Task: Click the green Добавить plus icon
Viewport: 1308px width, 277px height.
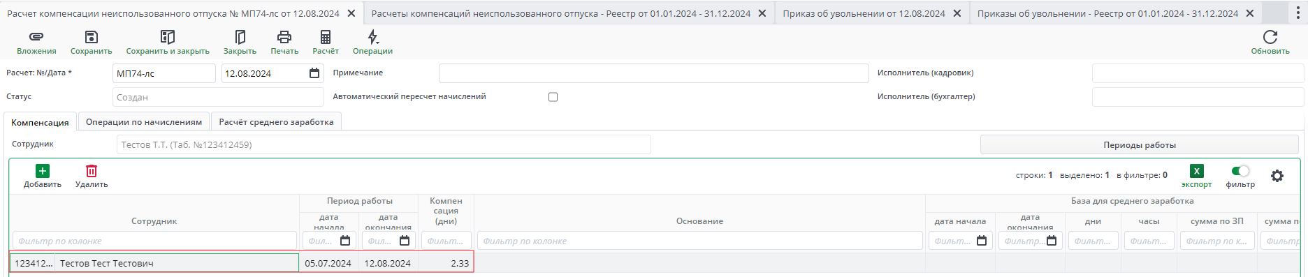Action: click(x=43, y=171)
